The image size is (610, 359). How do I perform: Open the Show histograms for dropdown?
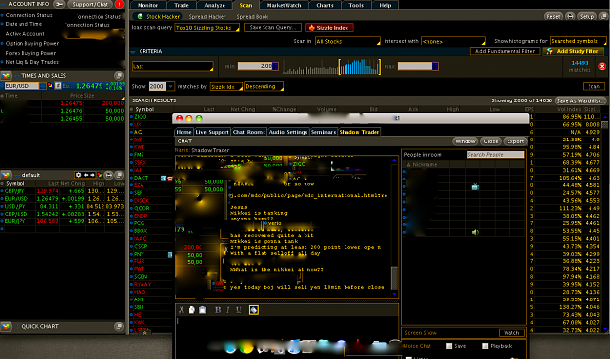coord(578,41)
